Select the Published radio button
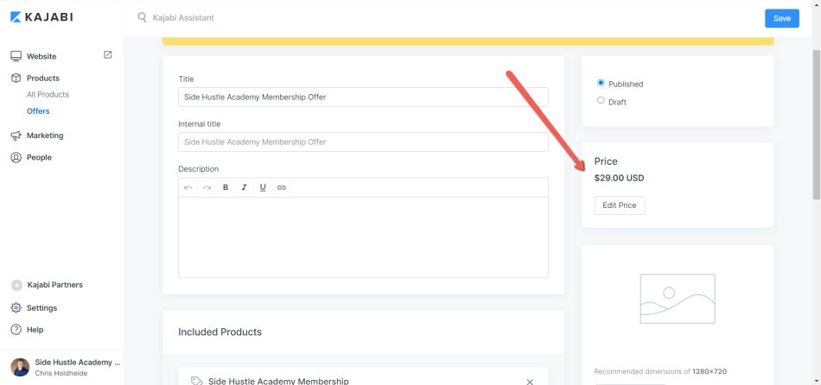The image size is (821, 385). [601, 83]
